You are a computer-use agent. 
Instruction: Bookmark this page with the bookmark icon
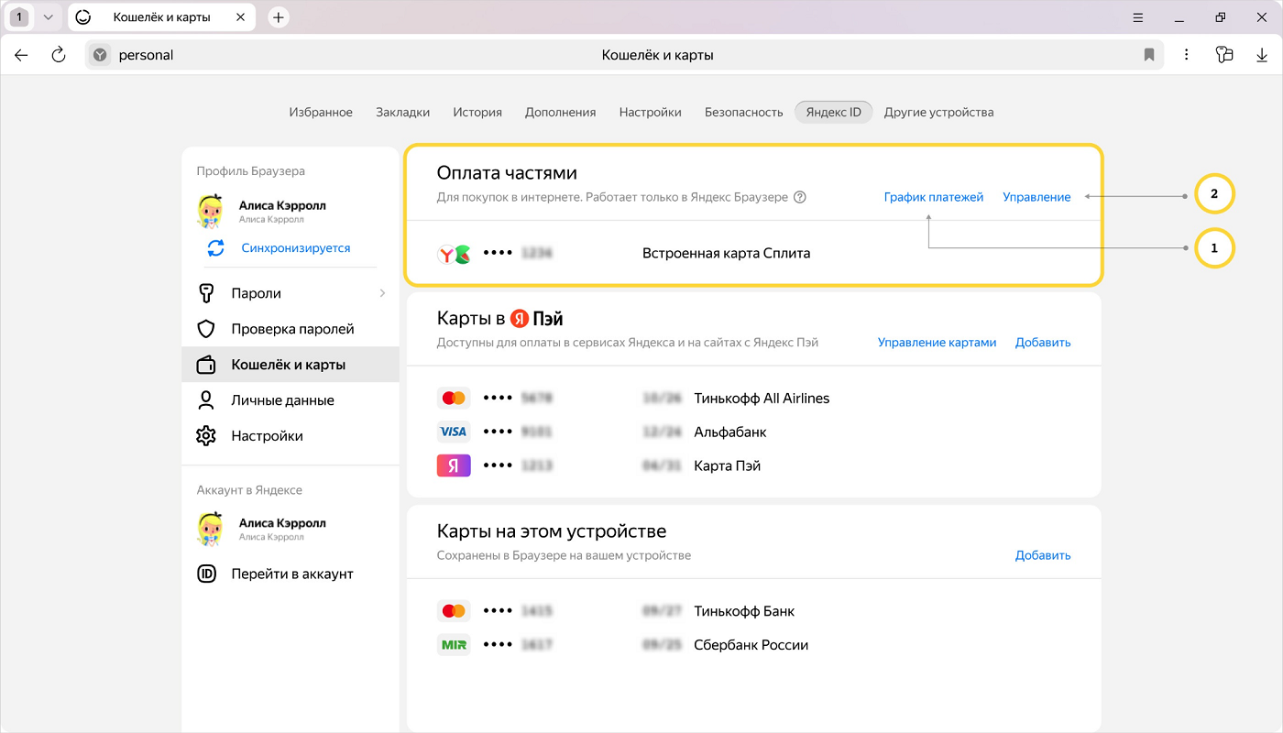coord(1148,55)
